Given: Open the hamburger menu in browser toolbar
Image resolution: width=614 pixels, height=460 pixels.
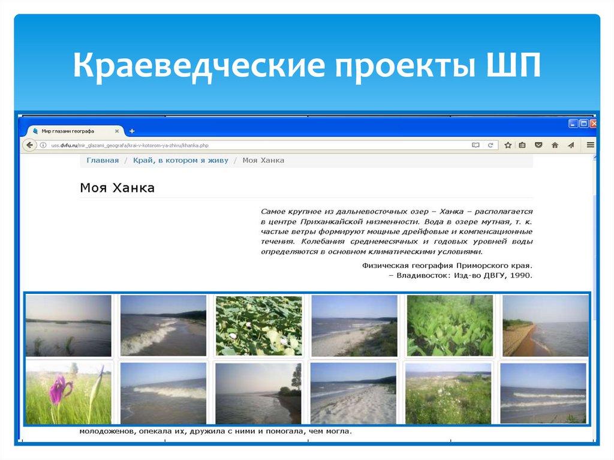Looking at the screenshot, I should tap(591, 145).
